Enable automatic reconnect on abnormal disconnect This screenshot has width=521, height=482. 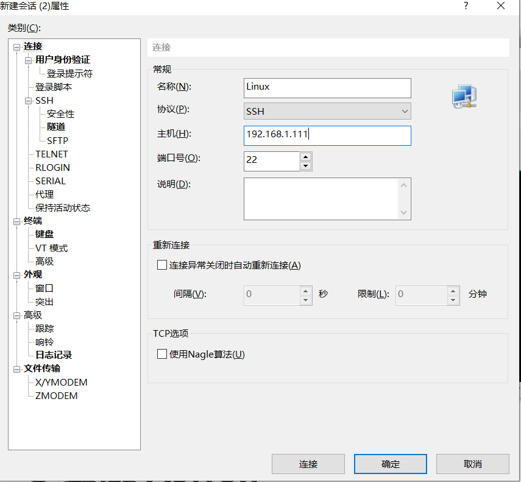tap(162, 264)
